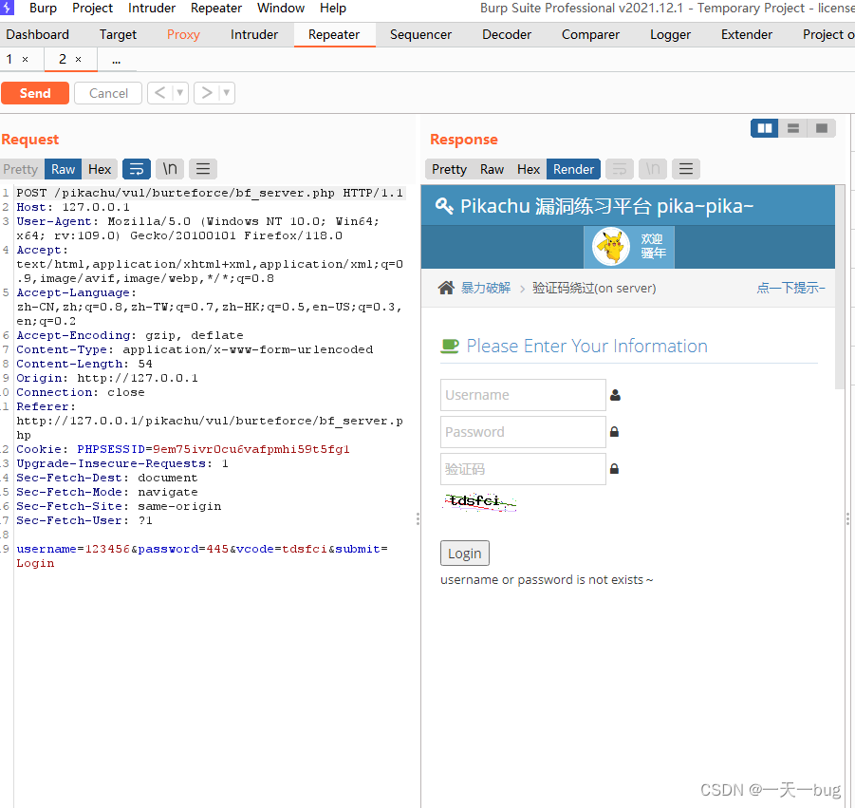Switch to the Comparer tab
Viewport: 855px width, 808px height.
tap(590, 34)
